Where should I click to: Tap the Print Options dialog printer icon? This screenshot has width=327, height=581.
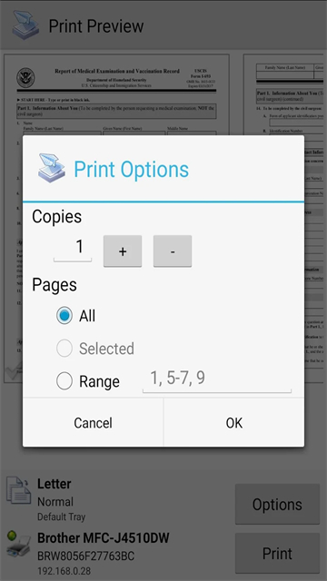pyautogui.click(x=52, y=168)
